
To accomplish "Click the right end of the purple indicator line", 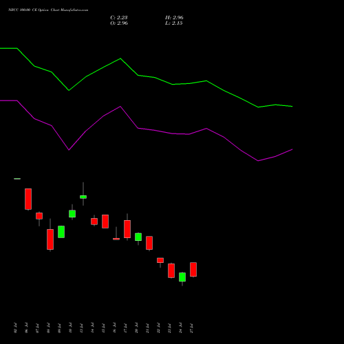I will (292, 149).
